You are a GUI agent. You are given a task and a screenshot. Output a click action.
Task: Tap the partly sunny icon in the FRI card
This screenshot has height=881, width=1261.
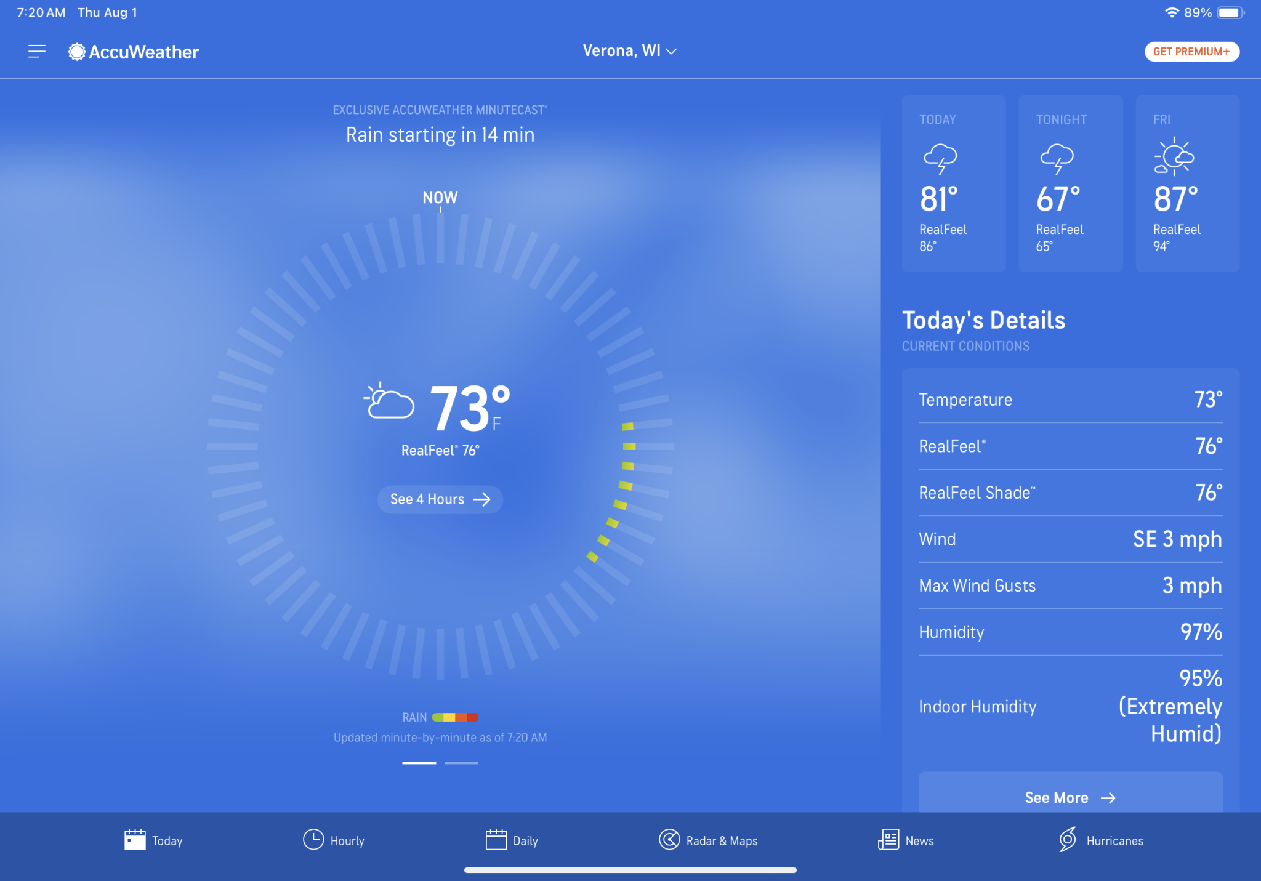pyautogui.click(x=1174, y=156)
